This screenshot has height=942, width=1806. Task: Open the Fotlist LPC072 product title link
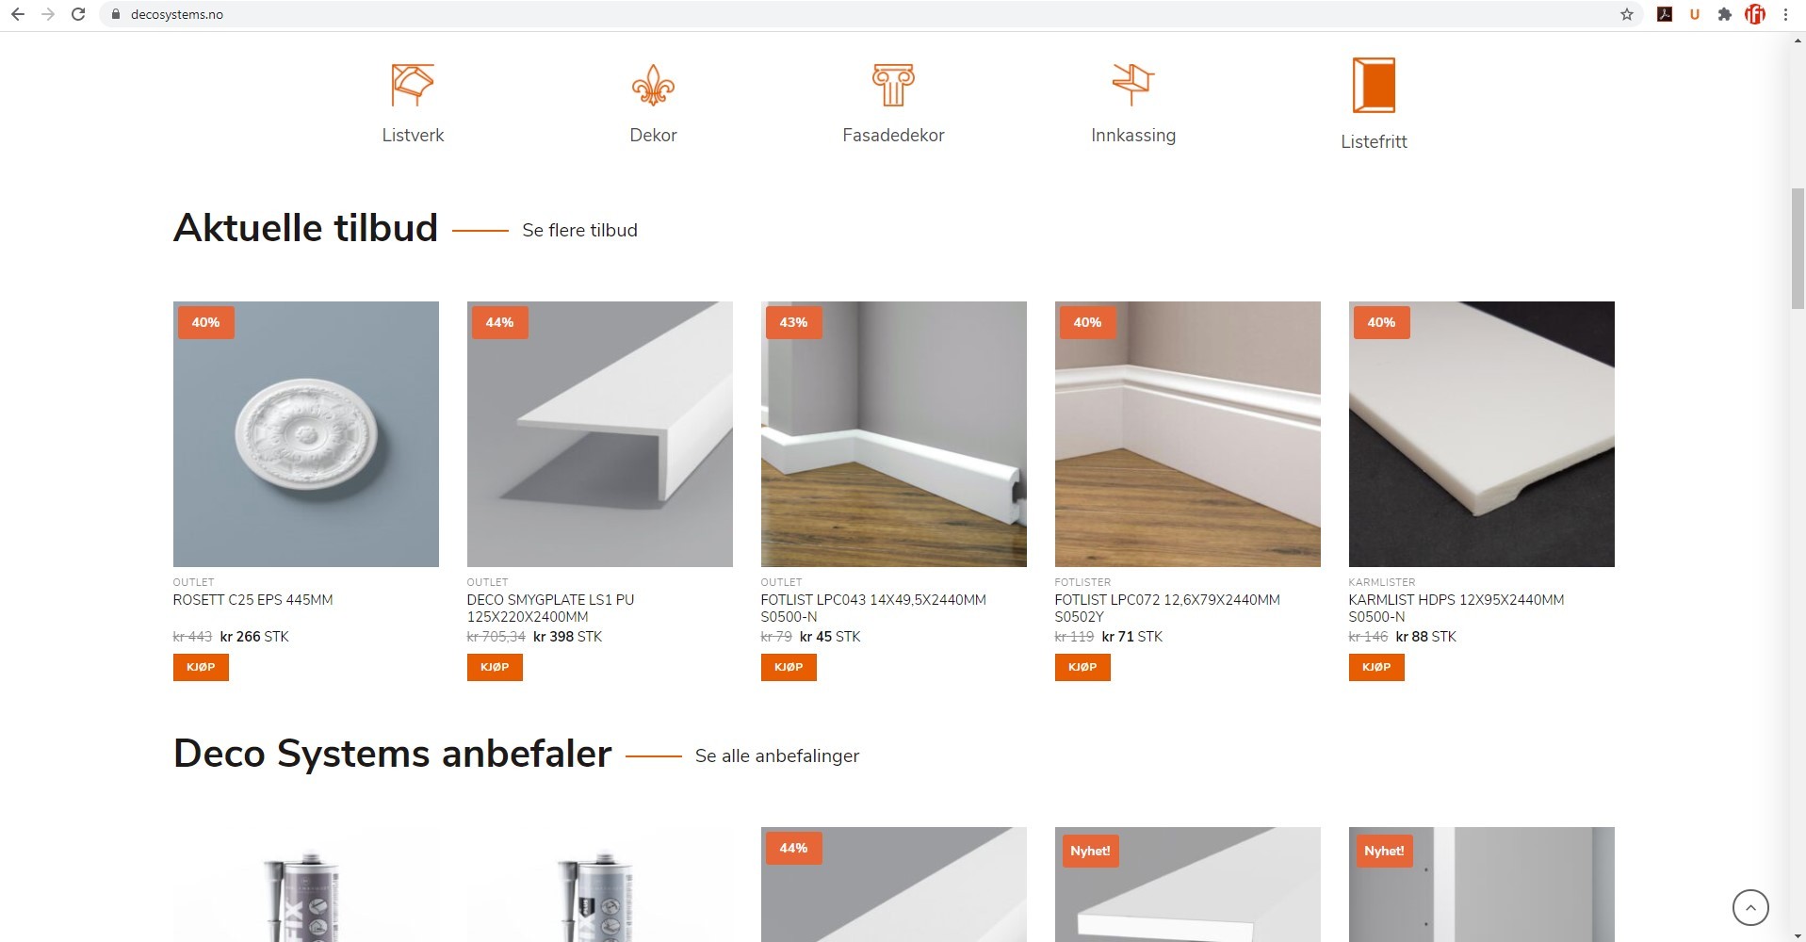(x=1167, y=608)
